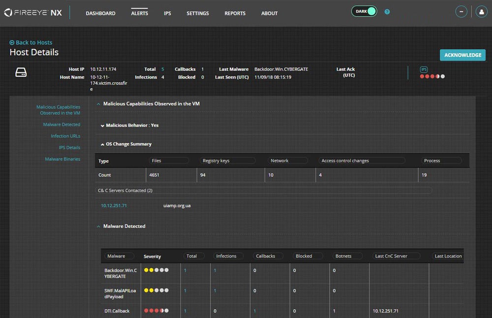The image size is (492, 318).
Task: Click the FireEye NX logo
Action: tap(32, 12)
